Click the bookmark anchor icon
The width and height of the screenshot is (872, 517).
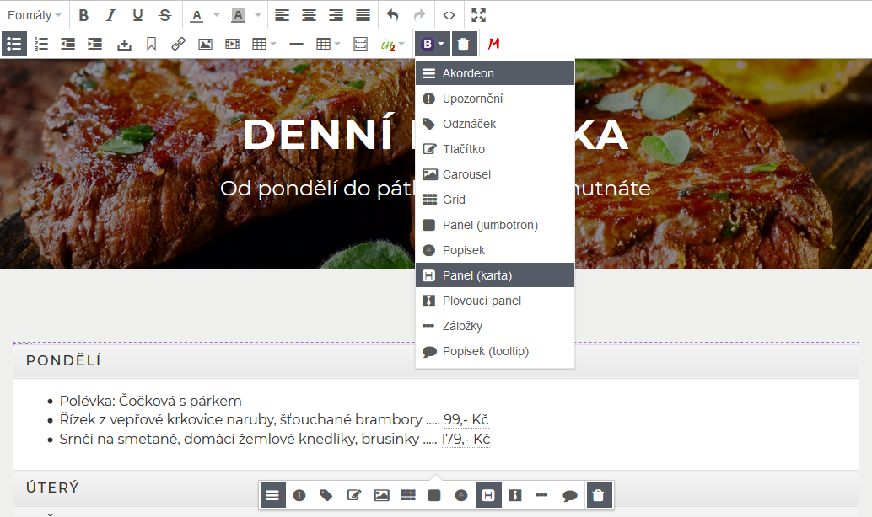pyautogui.click(x=151, y=44)
